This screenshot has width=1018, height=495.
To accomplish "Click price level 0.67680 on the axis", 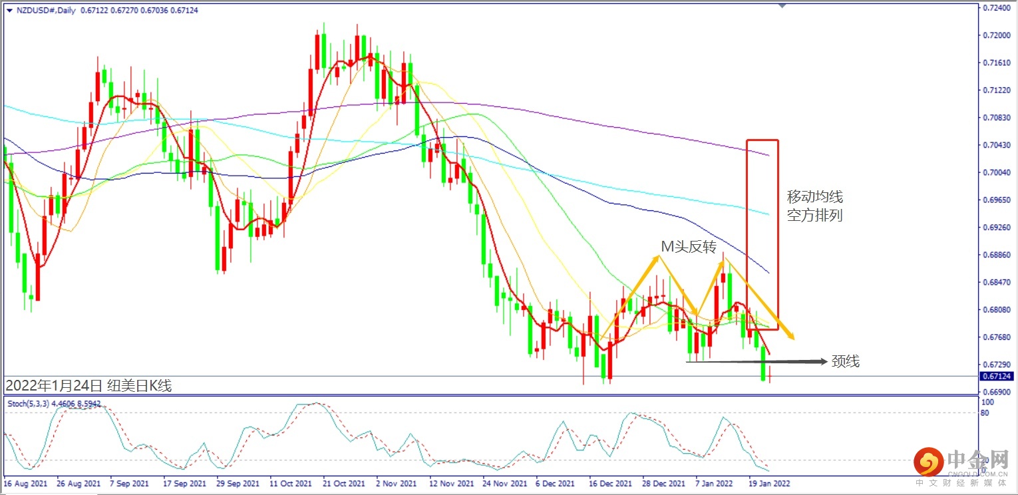I will click(996, 337).
